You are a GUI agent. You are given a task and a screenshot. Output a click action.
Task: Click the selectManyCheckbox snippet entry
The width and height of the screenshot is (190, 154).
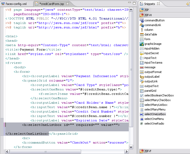click(157, 100)
